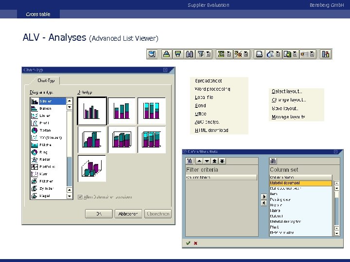
Task: Switch to the Chart-Typ tab
Action: point(46,81)
